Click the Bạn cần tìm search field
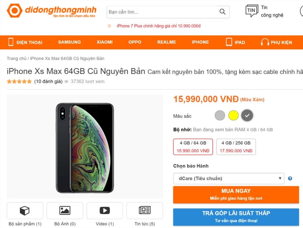303x228 pixels. coord(162,12)
